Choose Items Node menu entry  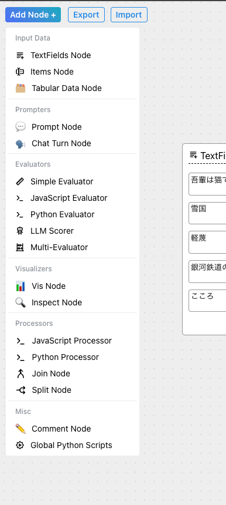(x=73, y=72)
